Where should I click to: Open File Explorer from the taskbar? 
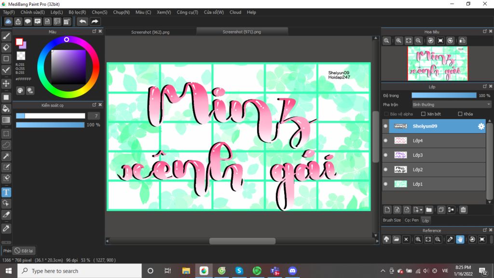click(186, 271)
